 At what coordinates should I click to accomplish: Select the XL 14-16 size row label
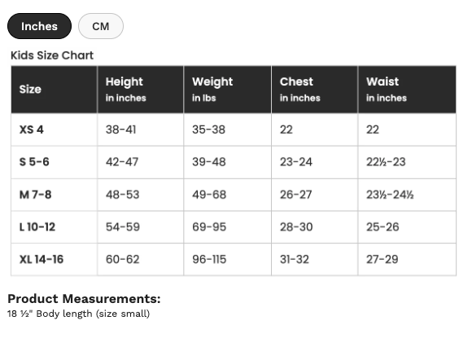pyautogui.click(x=42, y=259)
